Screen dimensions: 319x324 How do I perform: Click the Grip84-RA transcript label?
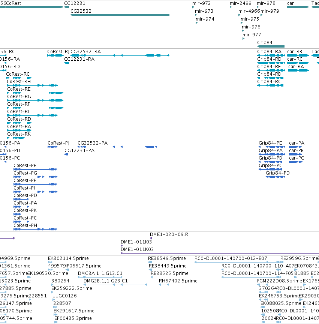[x=269, y=52]
